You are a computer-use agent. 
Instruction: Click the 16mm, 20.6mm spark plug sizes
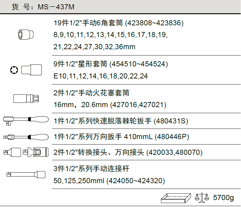pyautogui.click(x=110, y=105)
